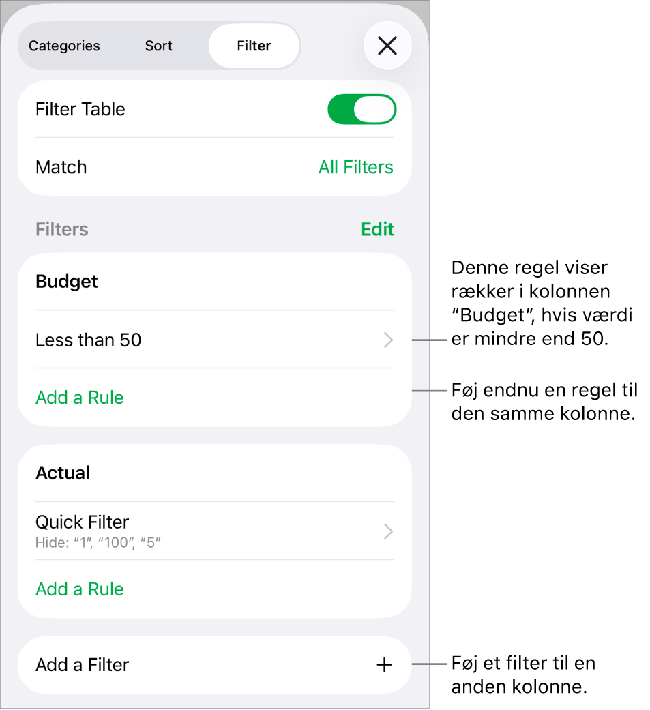Toggle the Filter Table switch off
Viewport: 650px width, 710px height.
coord(362,109)
